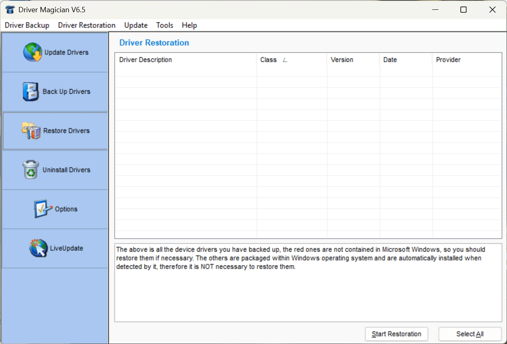507x344 pixels.
Task: Sort by Class column header
Action: tap(292, 60)
